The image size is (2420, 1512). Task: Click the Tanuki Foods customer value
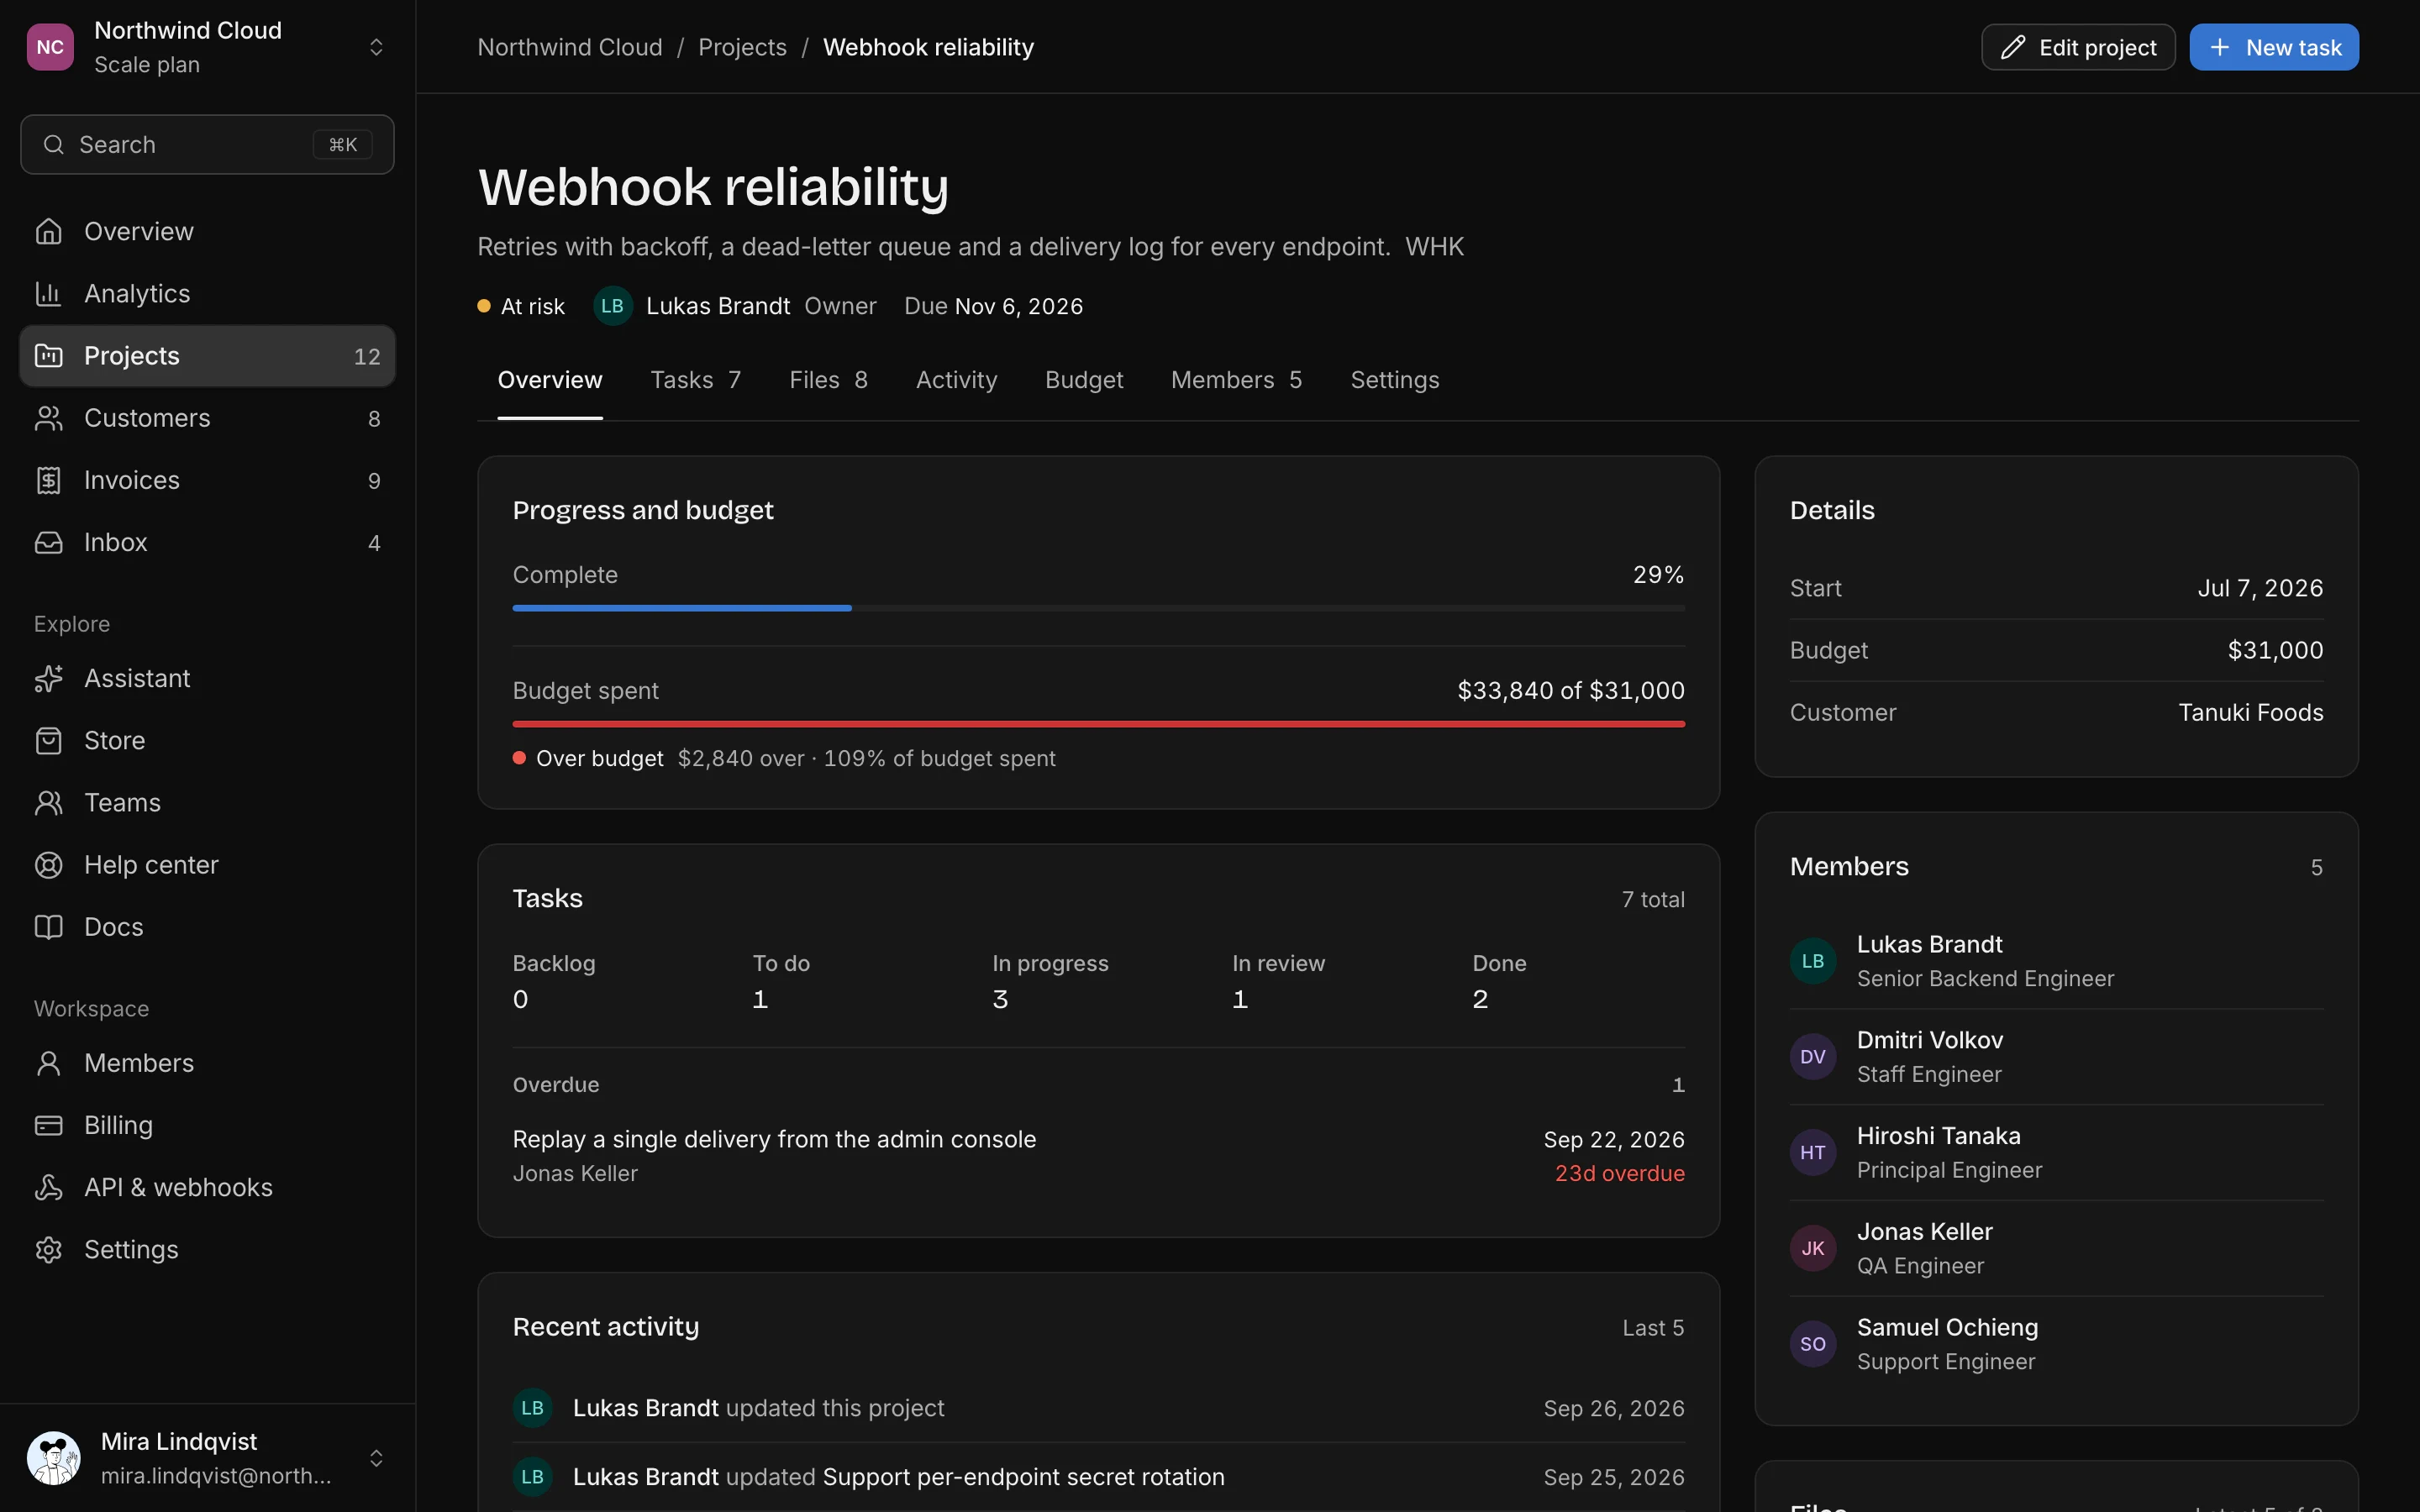[x=2250, y=712]
